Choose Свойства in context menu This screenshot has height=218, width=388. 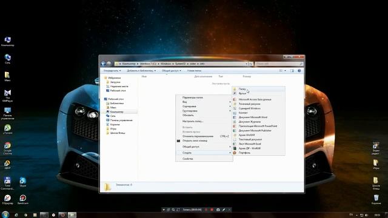click(x=204, y=159)
